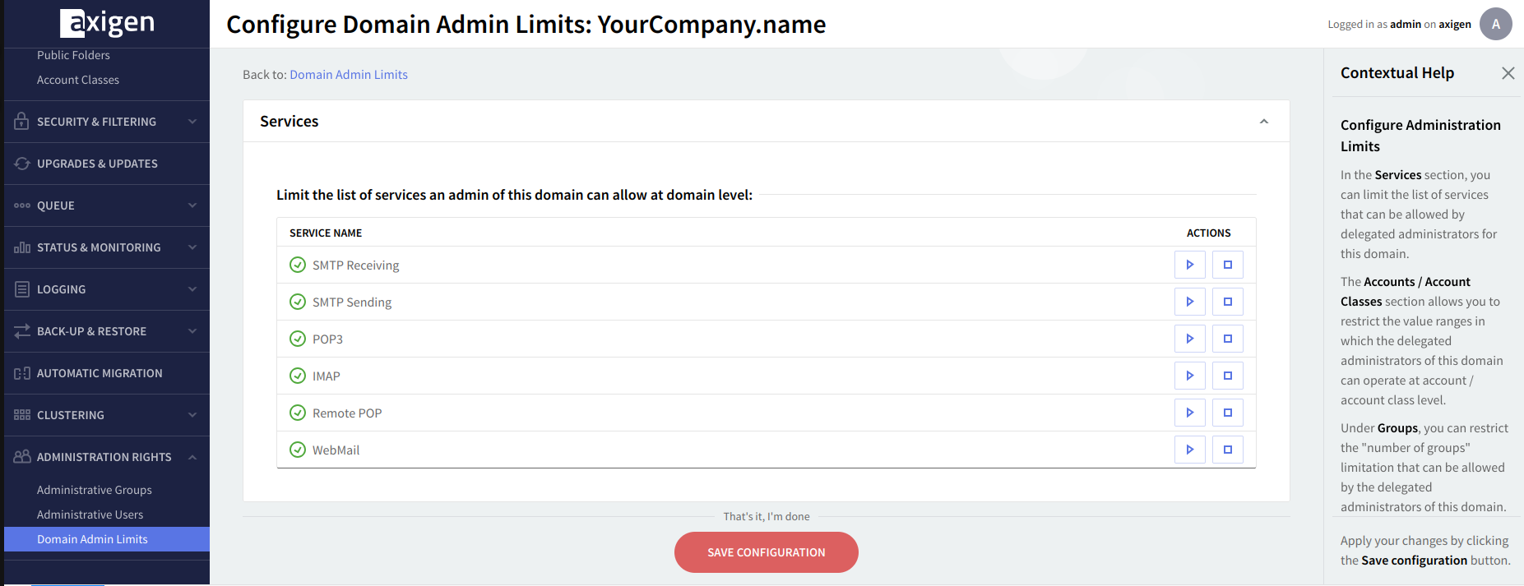Open the Administrative Groups page
The height and width of the screenshot is (586, 1524).
95,490
